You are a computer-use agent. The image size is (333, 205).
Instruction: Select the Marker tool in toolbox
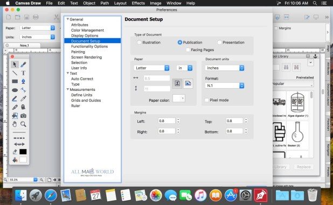pos(15,107)
